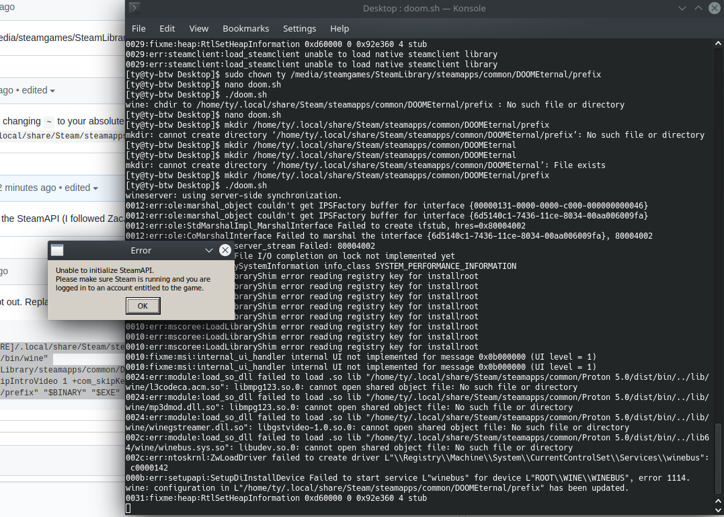Click OK in the Error dialog
Image resolution: width=724 pixels, height=517 pixels.
pyautogui.click(x=143, y=306)
